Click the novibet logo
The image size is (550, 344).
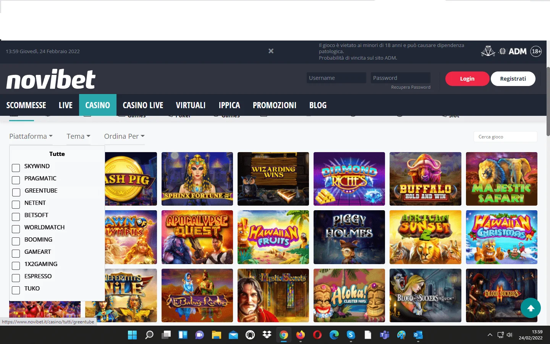(51, 79)
